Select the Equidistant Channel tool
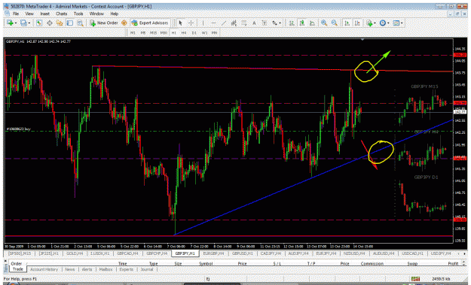The width and height of the screenshot is (471, 285). tap(234, 23)
